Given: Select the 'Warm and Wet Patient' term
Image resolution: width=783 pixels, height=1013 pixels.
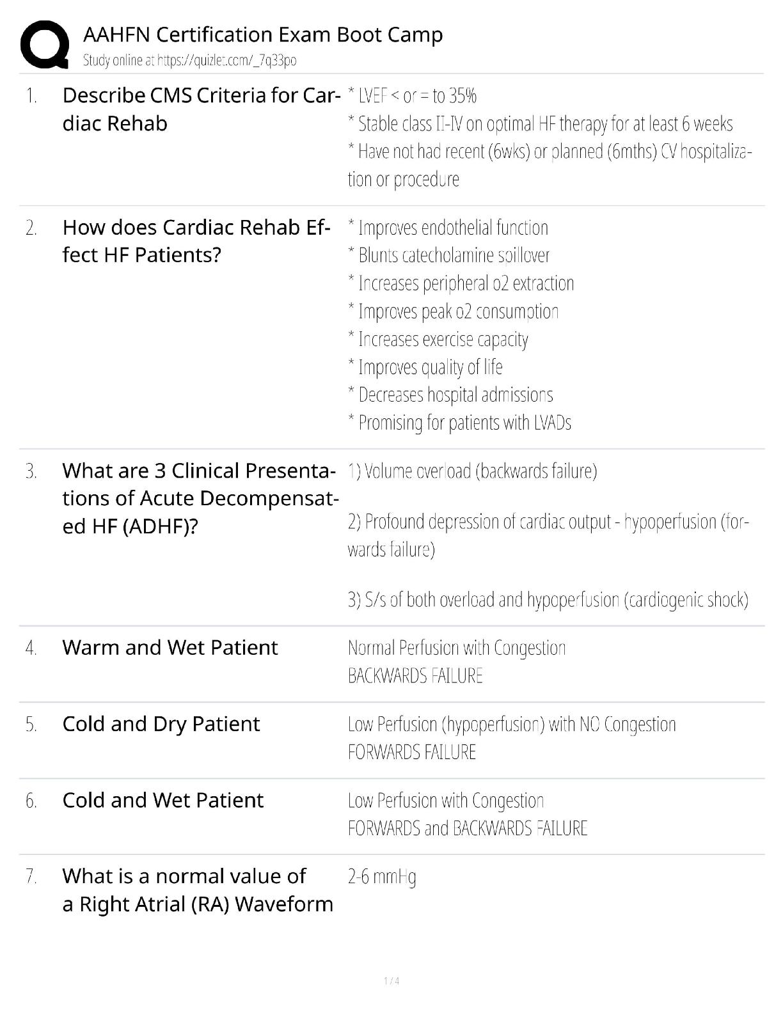Looking at the screenshot, I should pyautogui.click(x=170, y=648).
